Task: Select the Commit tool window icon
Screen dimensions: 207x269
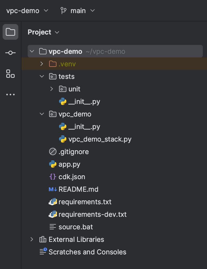Action: pos(10,53)
